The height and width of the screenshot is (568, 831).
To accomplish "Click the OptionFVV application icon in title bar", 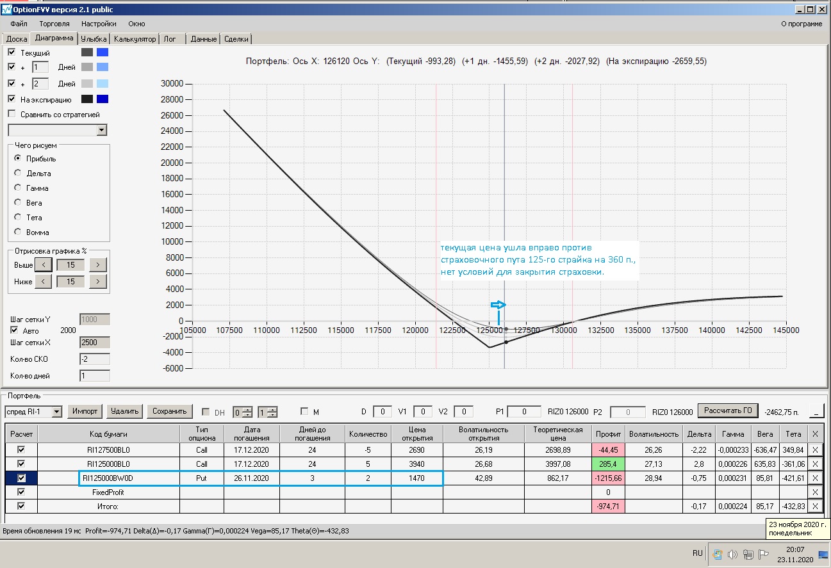I will tap(7, 10).
